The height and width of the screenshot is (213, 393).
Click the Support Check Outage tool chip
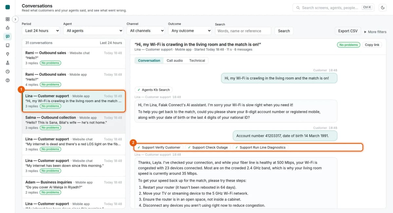coord(208,147)
